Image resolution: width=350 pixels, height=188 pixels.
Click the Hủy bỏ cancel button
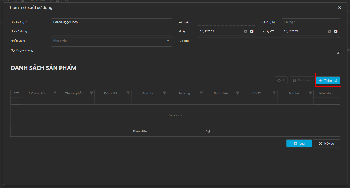pos(326,143)
